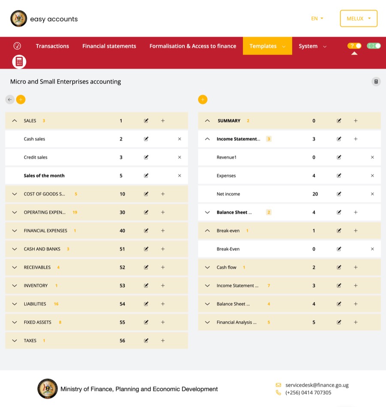This screenshot has height=407, width=386.
Task: Collapse the Break-even group
Action: pyautogui.click(x=208, y=230)
